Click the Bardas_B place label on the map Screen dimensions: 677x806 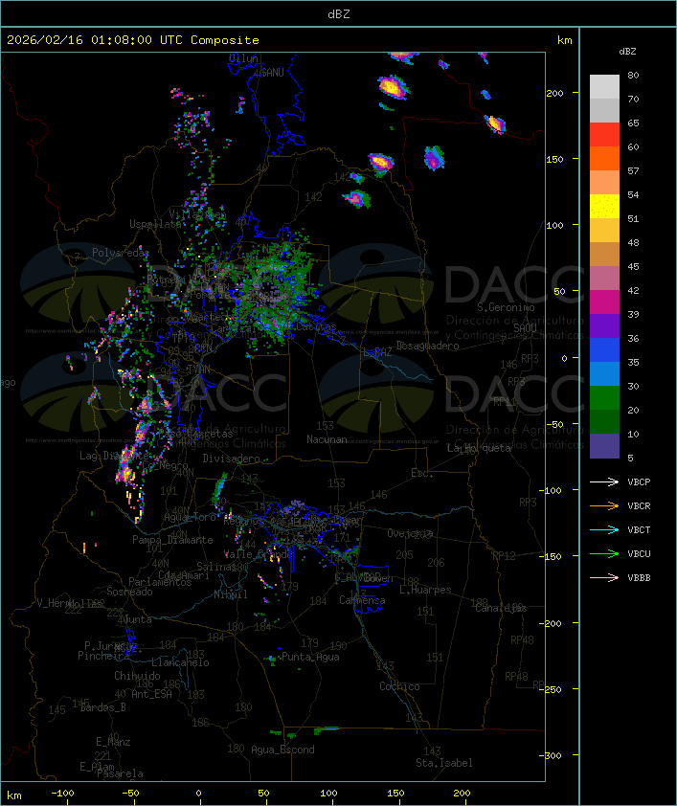(x=102, y=707)
